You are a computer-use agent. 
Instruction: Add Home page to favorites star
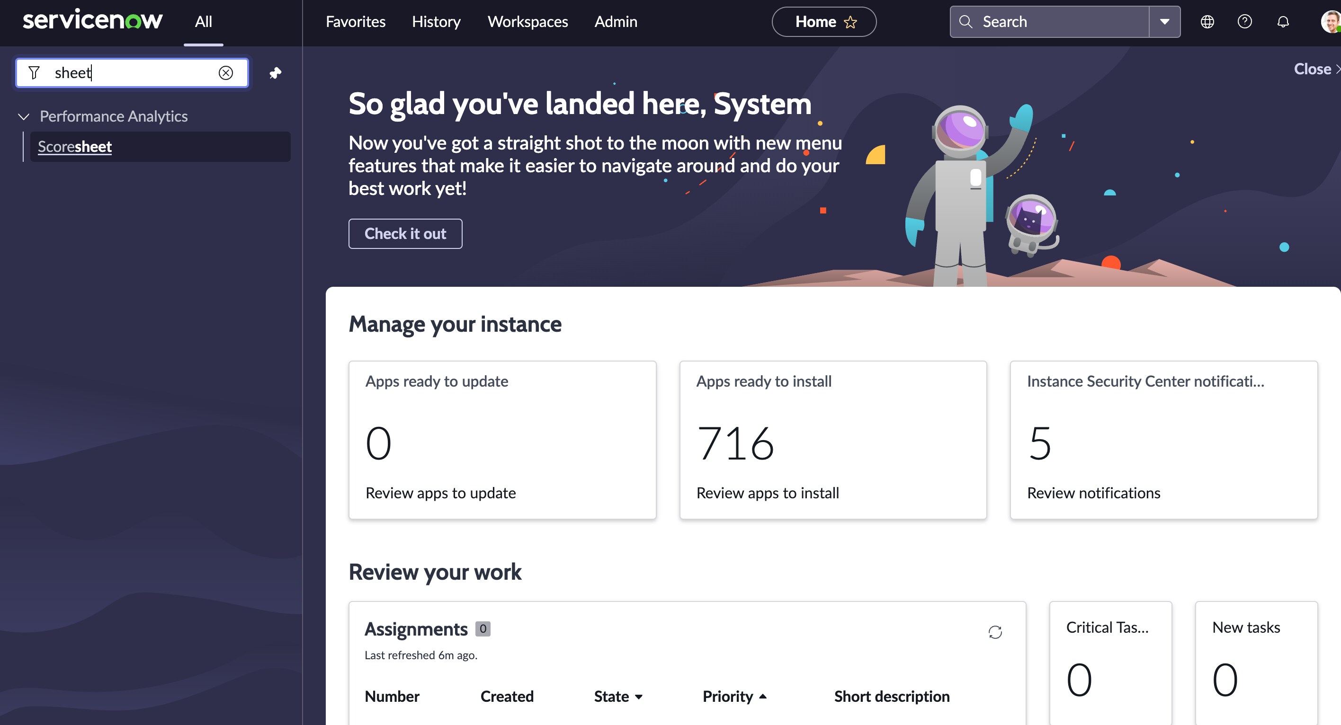click(x=850, y=22)
